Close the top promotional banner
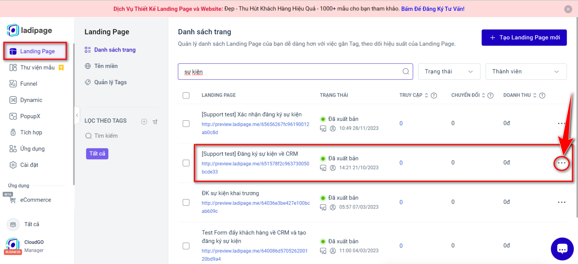The image size is (578, 264). pyautogui.click(x=568, y=9)
